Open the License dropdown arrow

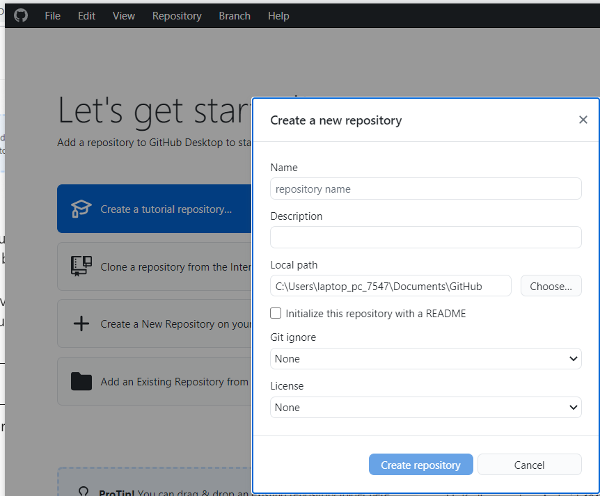pyautogui.click(x=575, y=407)
